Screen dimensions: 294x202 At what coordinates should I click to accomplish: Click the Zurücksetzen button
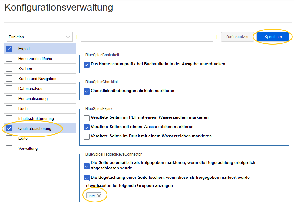(237, 37)
